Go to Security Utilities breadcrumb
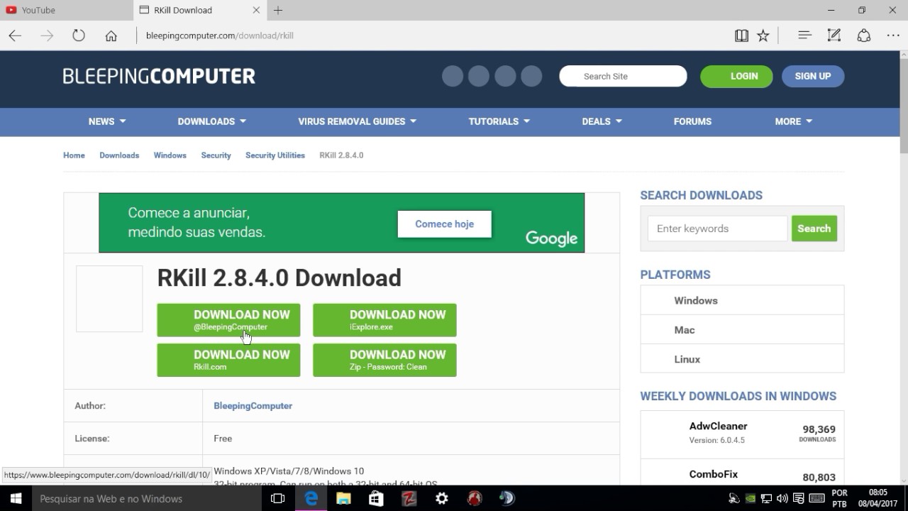 click(x=275, y=155)
